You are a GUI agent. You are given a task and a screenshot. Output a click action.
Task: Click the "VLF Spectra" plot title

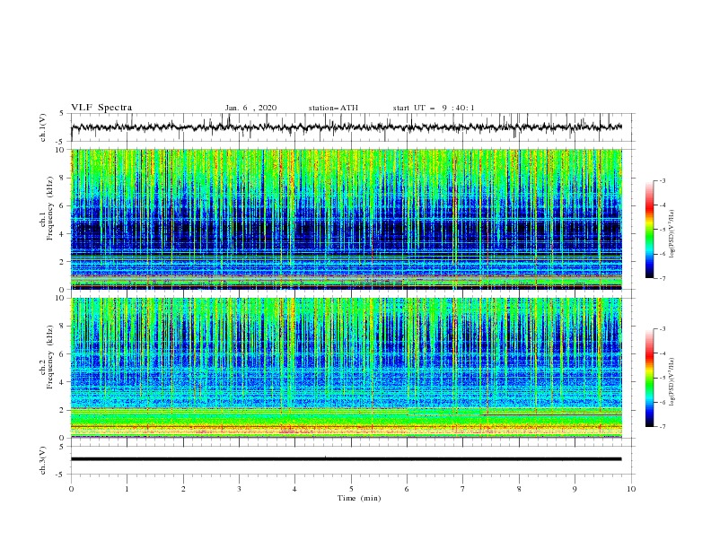click(101, 108)
